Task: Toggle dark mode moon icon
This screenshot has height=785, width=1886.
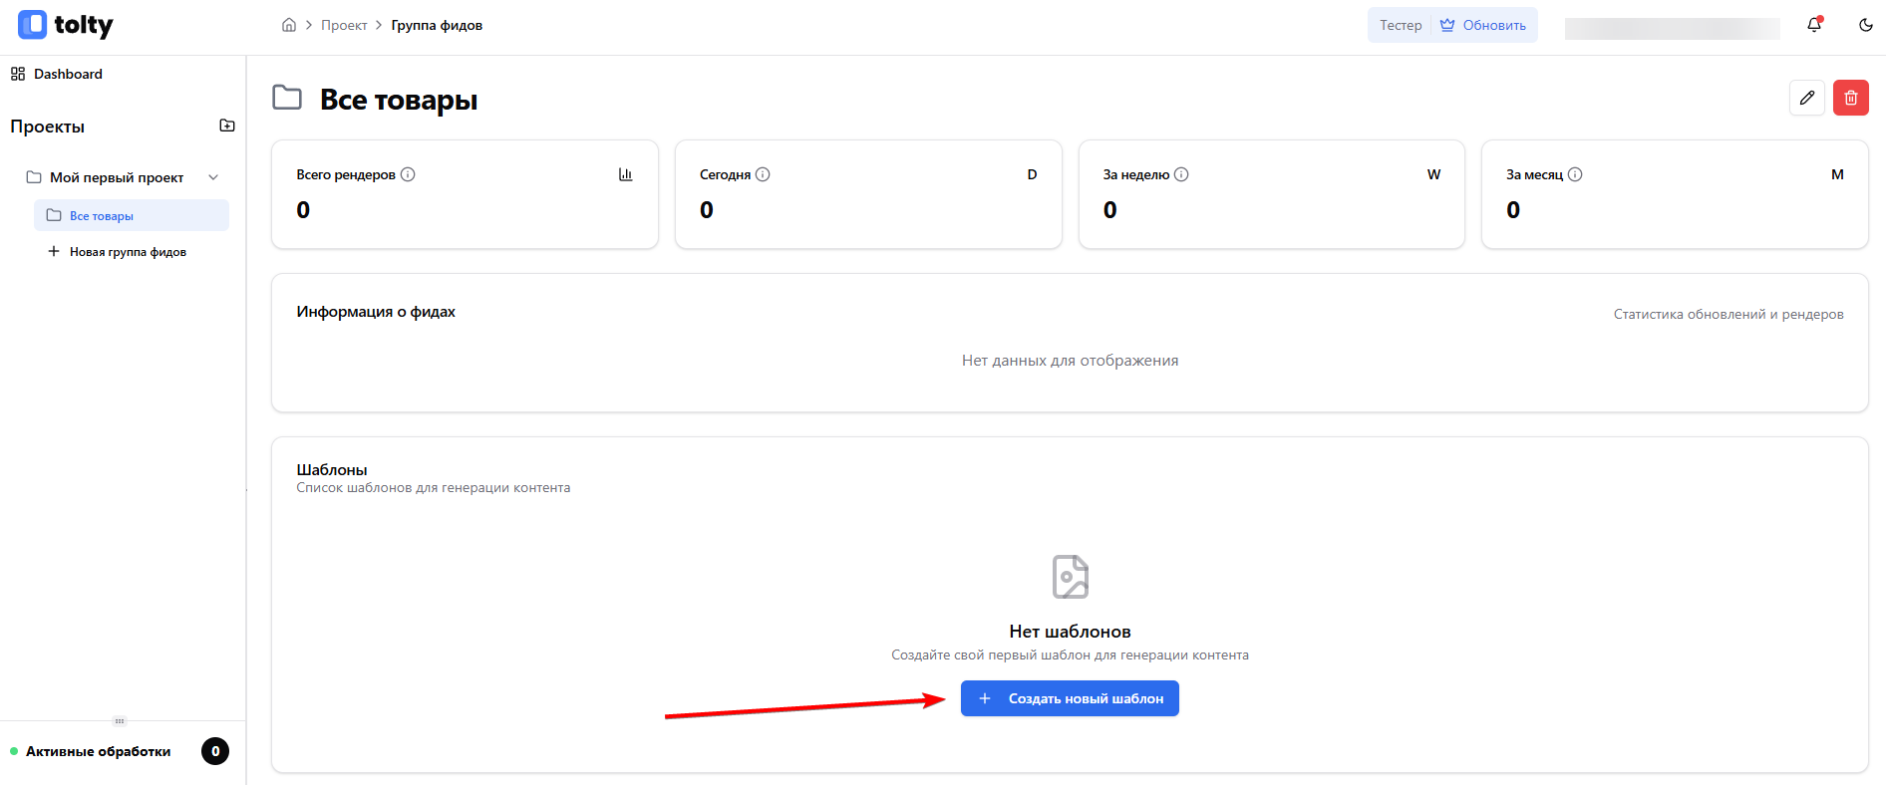Action: [1866, 25]
